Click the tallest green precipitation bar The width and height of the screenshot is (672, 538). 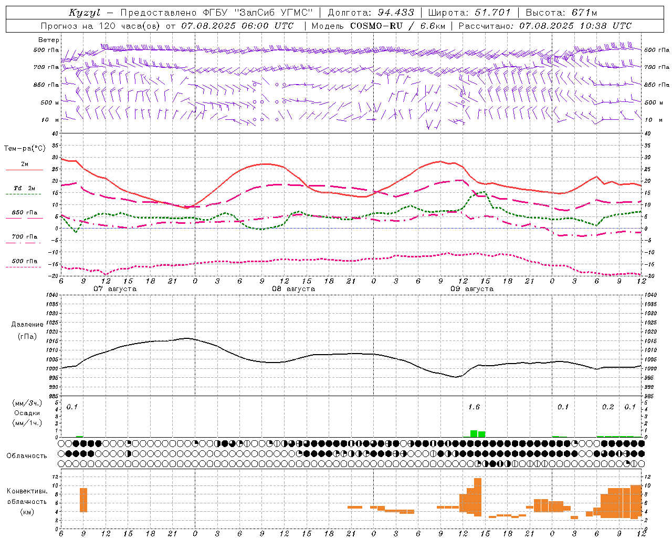pyautogui.click(x=474, y=433)
